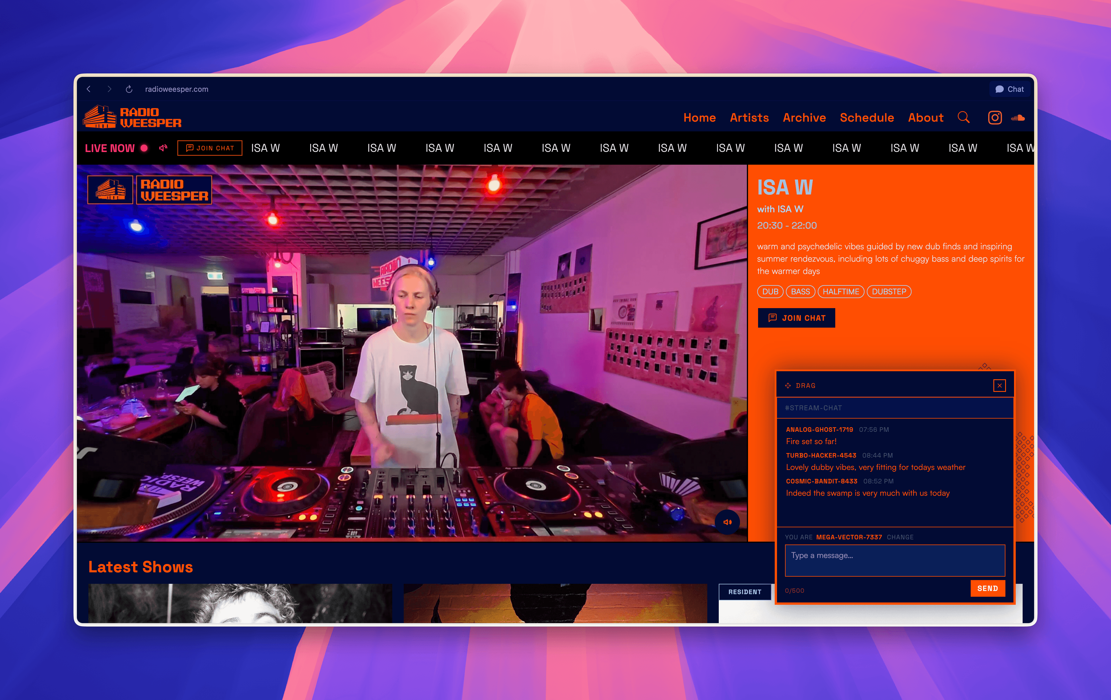
Task: Click the DRAG handle of chat window
Action: pos(801,385)
